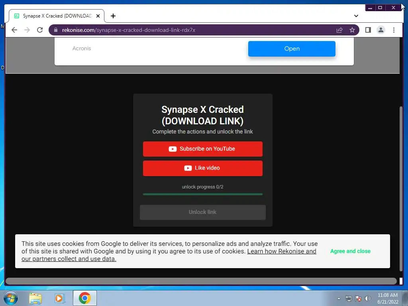Viewport: 408px width, 306px height.
Task: Click the heading Synapse X Cracked (DOWNLOAD LINK)
Action: pyautogui.click(x=202, y=115)
